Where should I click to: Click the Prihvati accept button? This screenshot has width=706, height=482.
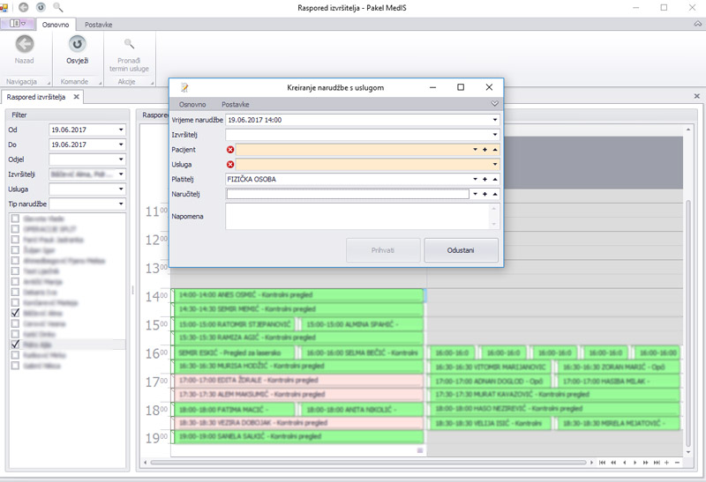tap(383, 250)
